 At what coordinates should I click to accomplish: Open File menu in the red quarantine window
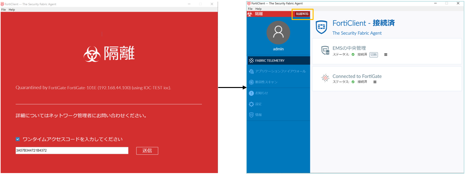4,10
